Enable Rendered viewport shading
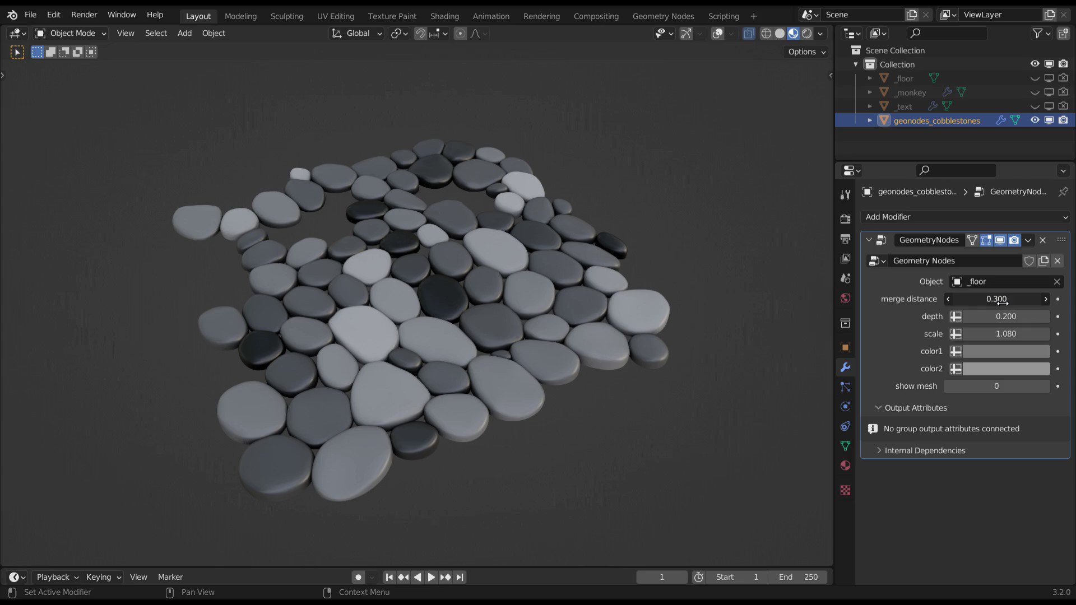Screen dimensions: 1076x605 click(x=806, y=34)
